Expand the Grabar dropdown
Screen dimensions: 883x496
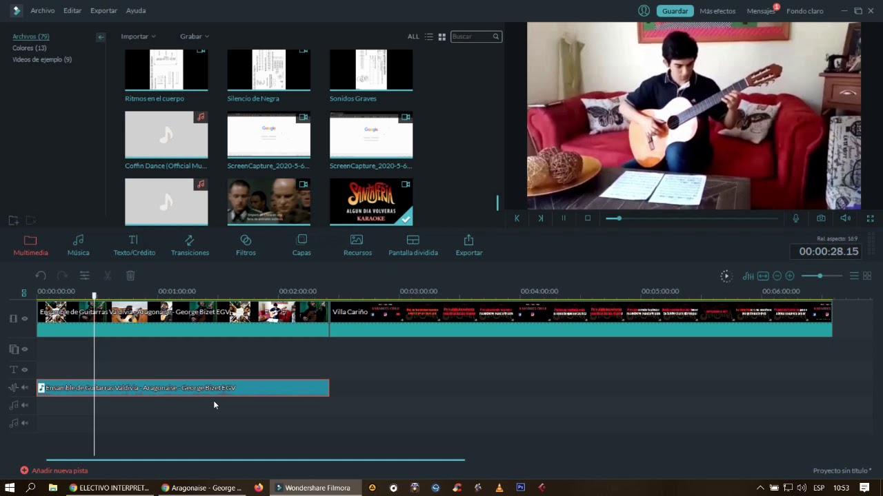[x=195, y=36]
